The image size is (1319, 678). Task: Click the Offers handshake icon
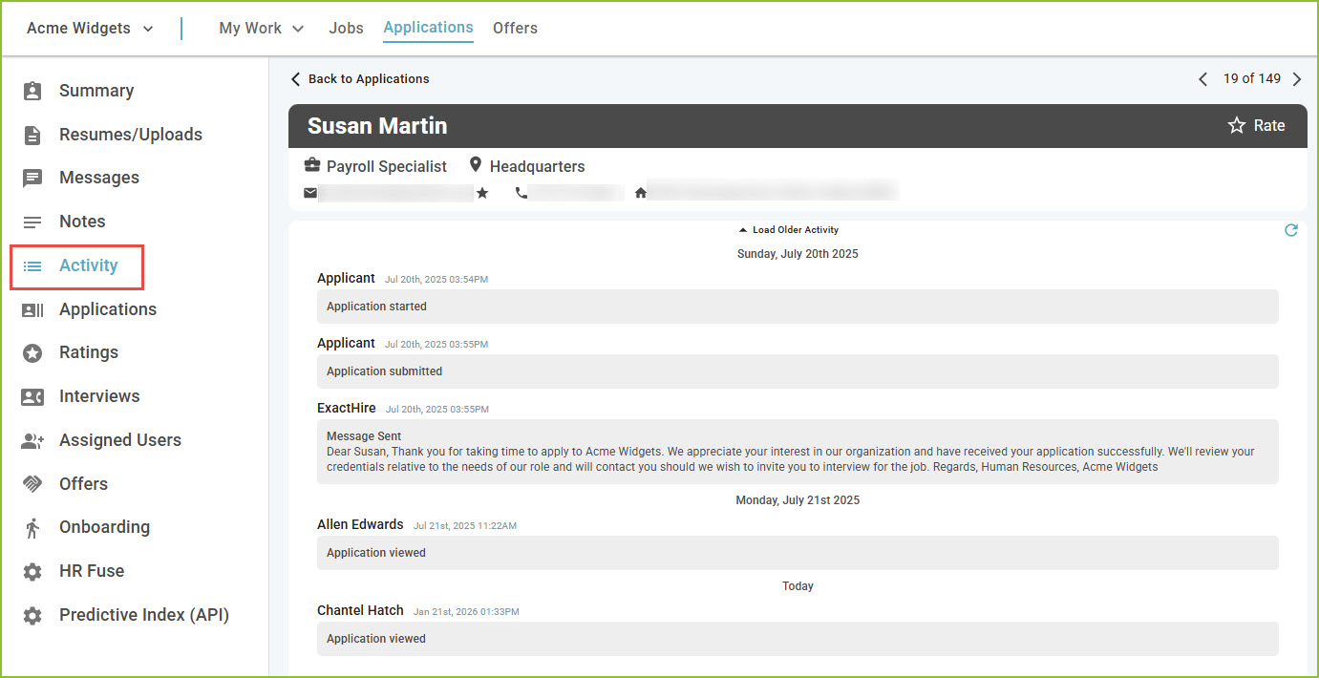[32, 484]
